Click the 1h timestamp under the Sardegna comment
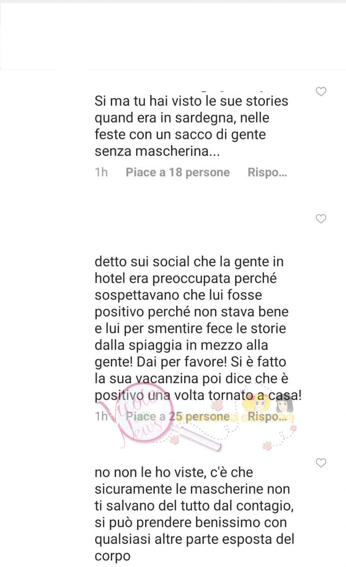This screenshot has height=567, width=346. [x=101, y=172]
